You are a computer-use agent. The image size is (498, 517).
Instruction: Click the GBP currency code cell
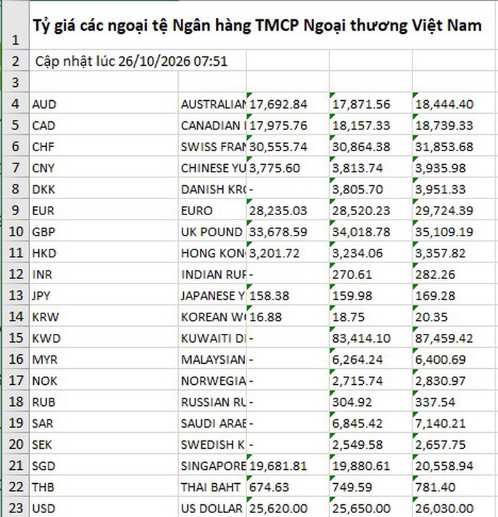point(103,231)
